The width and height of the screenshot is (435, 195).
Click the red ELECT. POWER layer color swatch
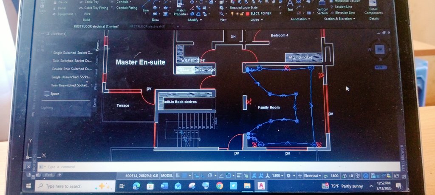[248, 14]
